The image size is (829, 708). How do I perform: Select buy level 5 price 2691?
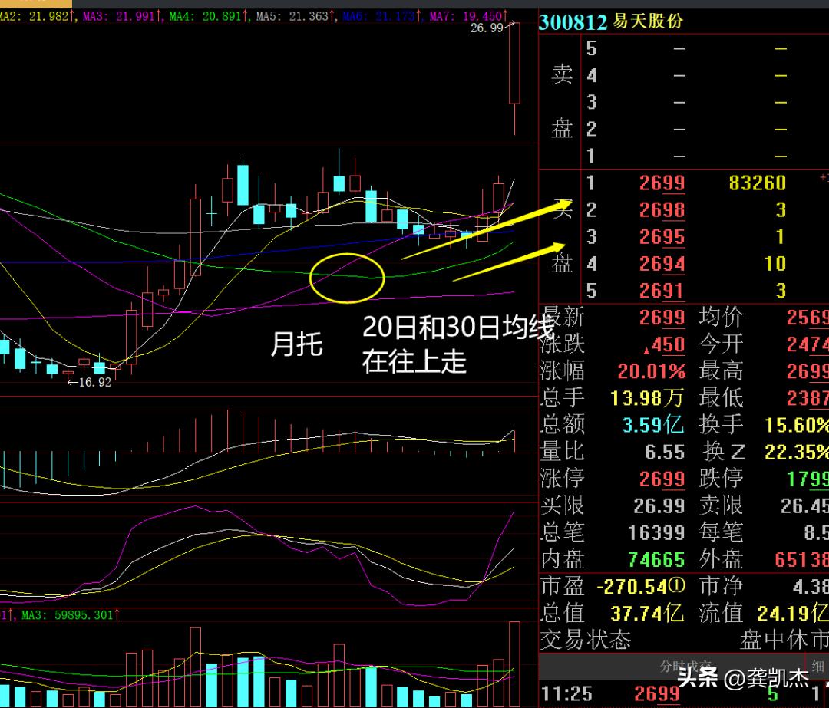662,291
